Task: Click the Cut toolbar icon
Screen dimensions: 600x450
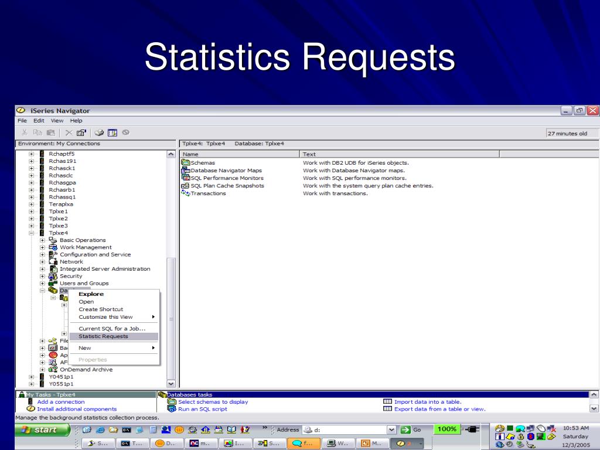Action: click(x=25, y=132)
